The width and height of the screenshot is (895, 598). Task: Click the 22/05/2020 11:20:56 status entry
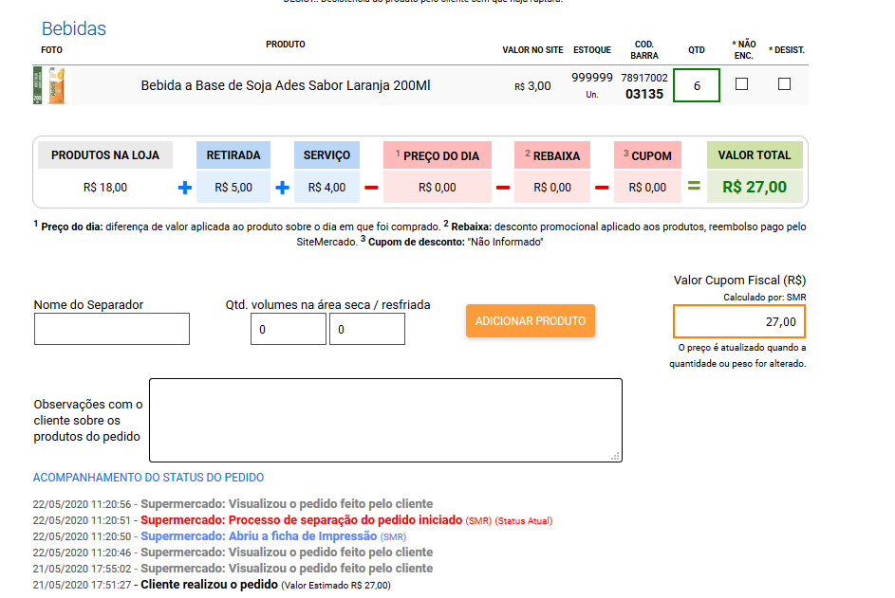pyautogui.click(x=233, y=504)
